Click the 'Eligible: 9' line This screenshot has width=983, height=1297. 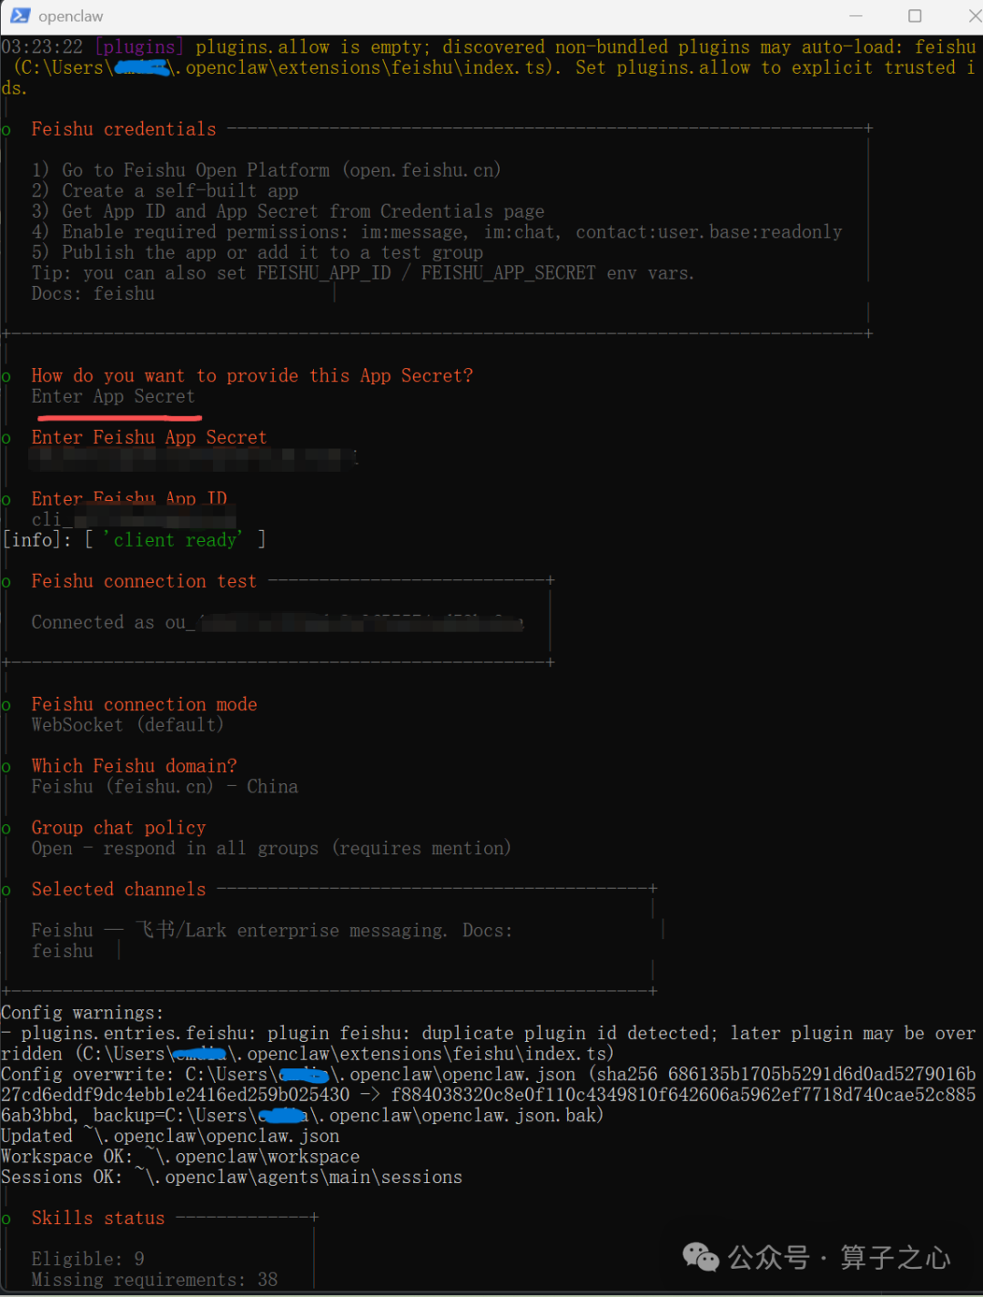point(87,1260)
